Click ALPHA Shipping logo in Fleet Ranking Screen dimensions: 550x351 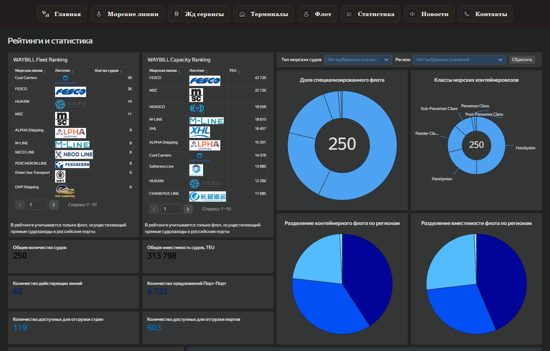coord(70,133)
